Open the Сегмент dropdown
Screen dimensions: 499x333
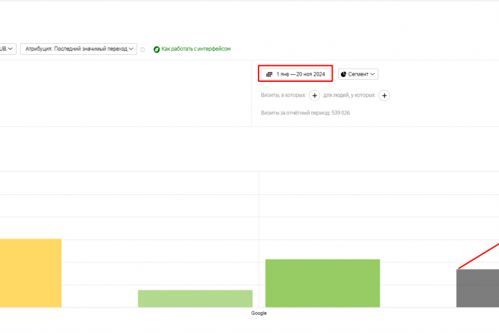[358, 74]
